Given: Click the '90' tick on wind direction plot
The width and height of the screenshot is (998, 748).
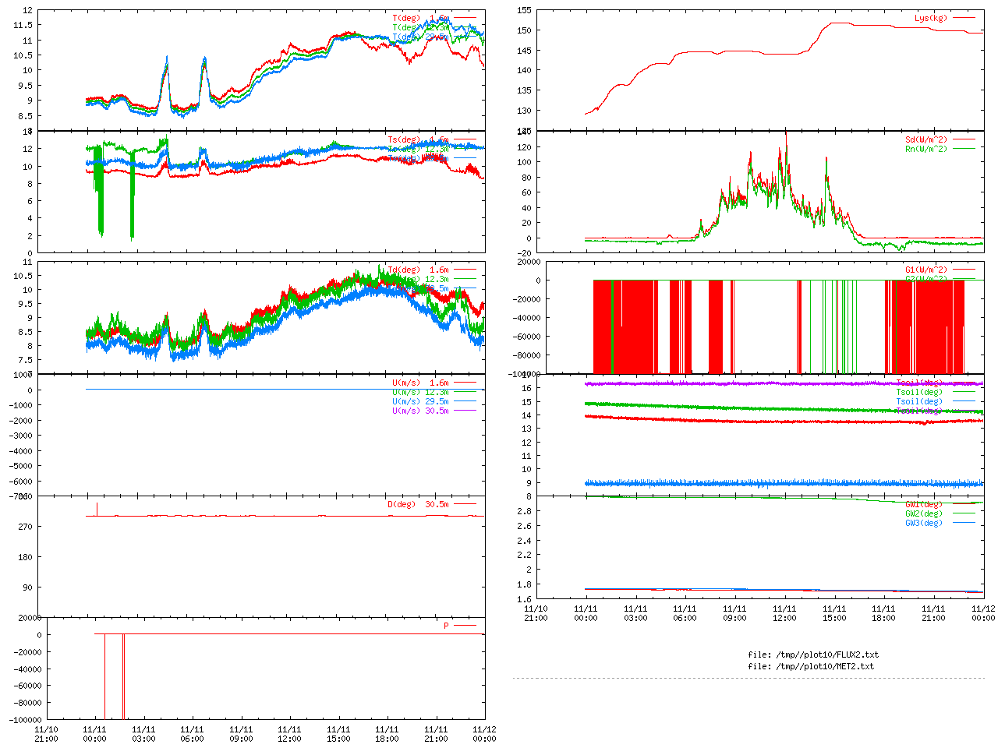Looking at the screenshot, I should click(x=28, y=587).
